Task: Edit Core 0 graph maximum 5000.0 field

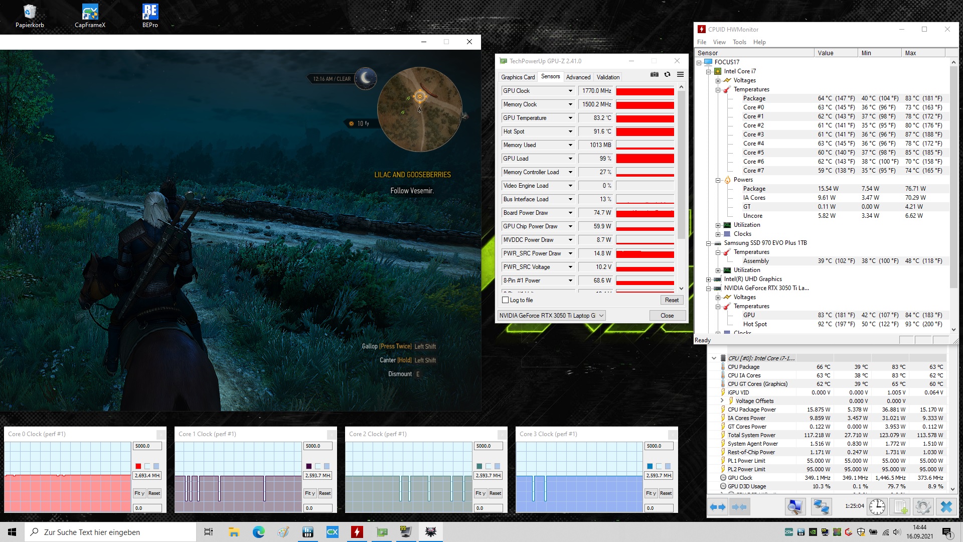Action: click(x=147, y=446)
